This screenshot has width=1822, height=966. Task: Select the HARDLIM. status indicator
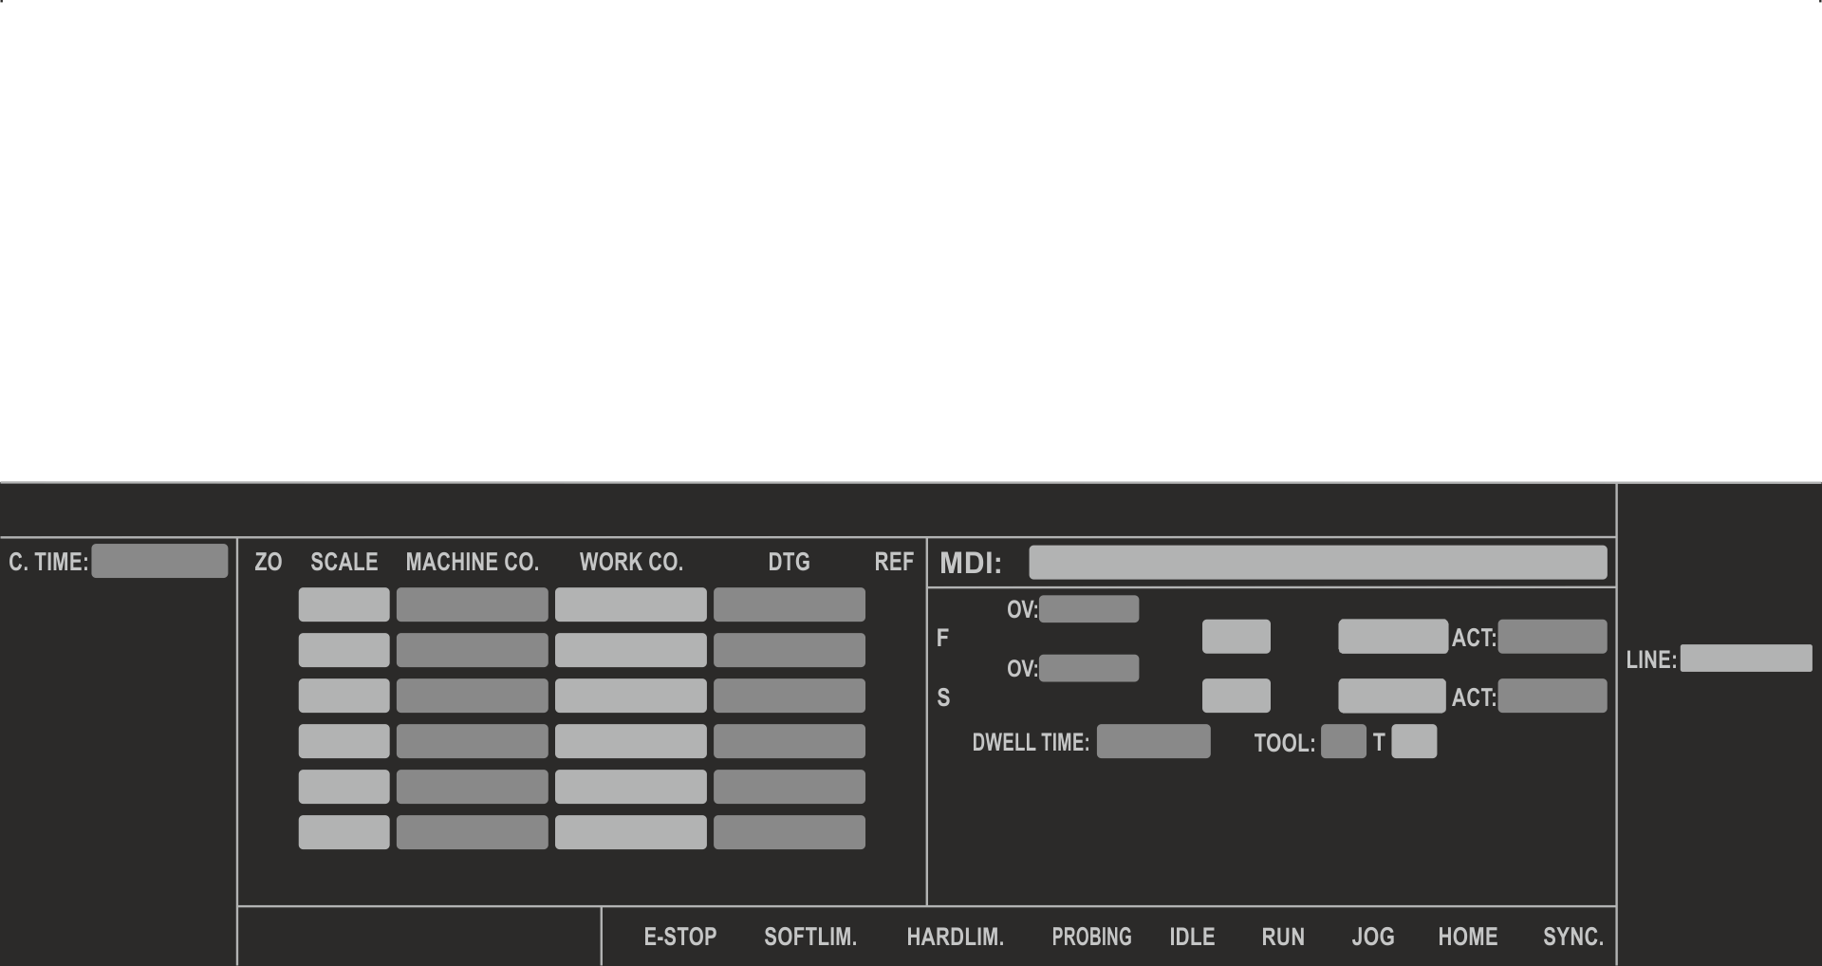tap(955, 937)
